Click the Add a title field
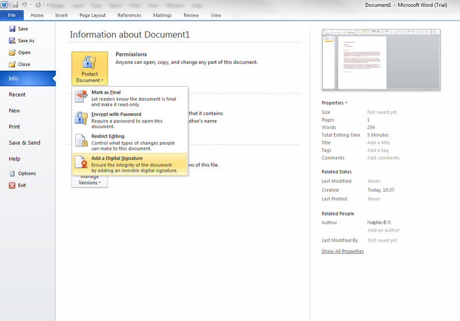This screenshot has width=460, height=321. (378, 143)
